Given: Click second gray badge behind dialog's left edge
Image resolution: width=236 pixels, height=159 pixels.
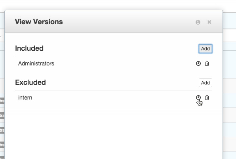Looking at the screenshot, I should (2, 116).
